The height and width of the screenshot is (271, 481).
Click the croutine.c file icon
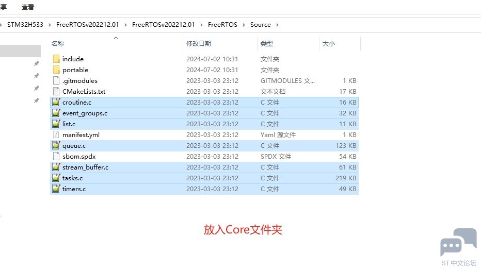coord(56,103)
